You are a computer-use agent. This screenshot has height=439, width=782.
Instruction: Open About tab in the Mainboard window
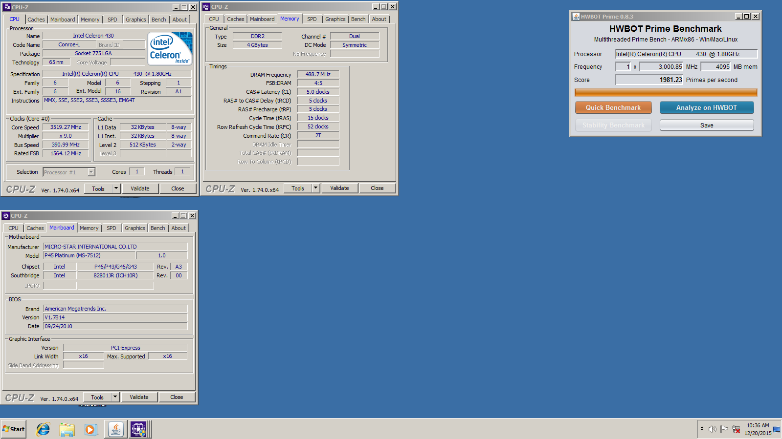[x=179, y=228]
